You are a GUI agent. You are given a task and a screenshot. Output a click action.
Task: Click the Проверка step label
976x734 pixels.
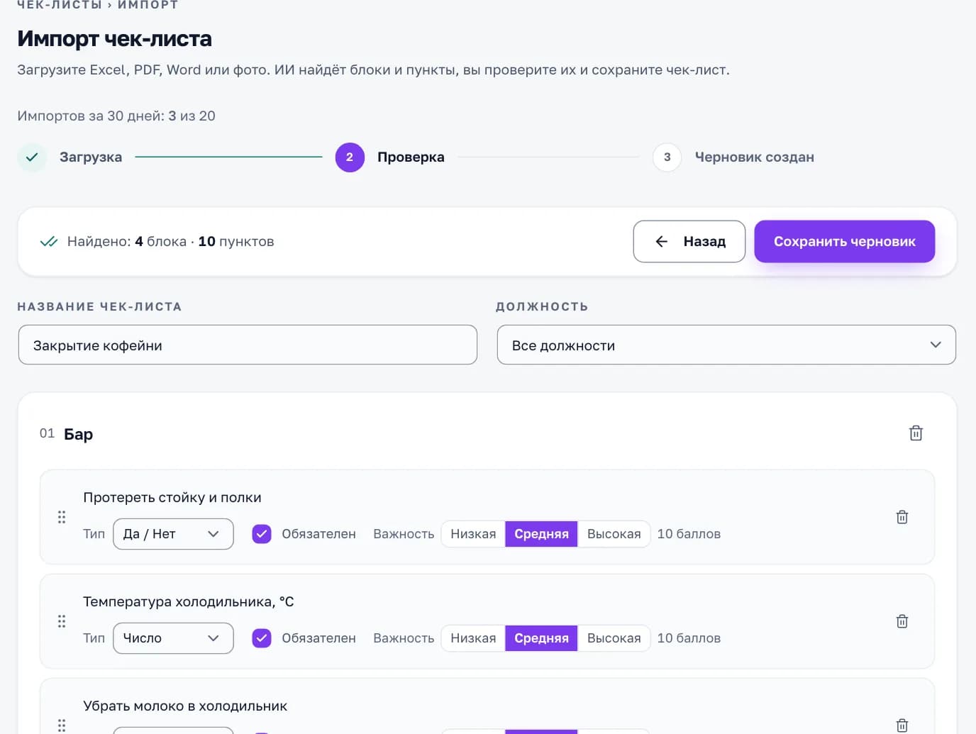point(411,157)
